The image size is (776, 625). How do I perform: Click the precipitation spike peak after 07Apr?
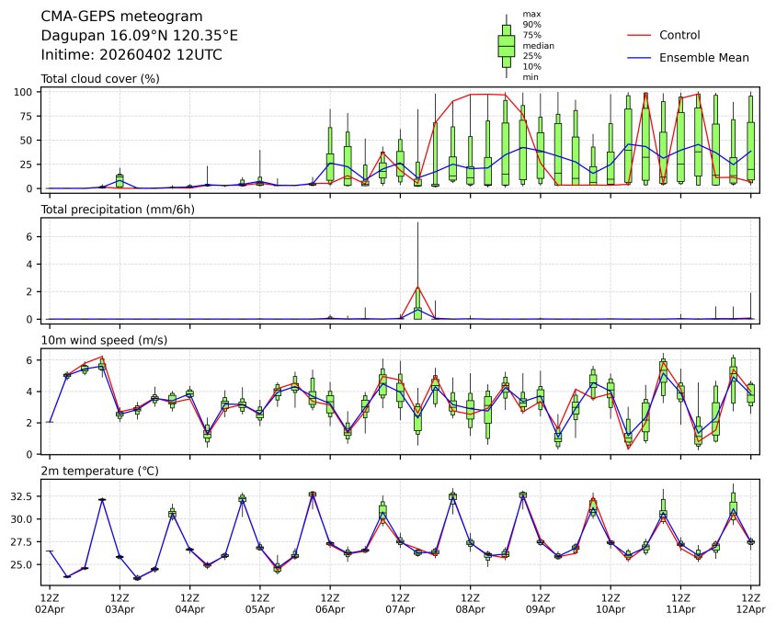[417, 287]
